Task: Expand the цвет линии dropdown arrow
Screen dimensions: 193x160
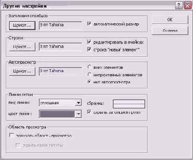Action: pos(78,114)
